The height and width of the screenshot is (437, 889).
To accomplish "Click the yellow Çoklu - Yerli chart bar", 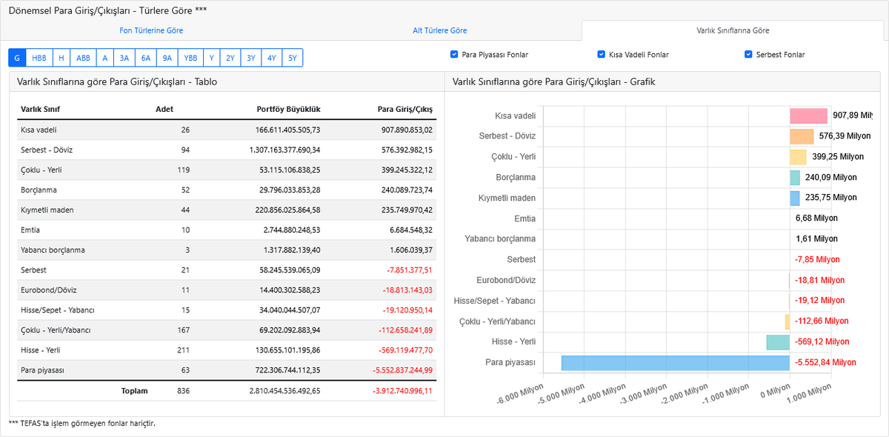I will click(x=798, y=157).
